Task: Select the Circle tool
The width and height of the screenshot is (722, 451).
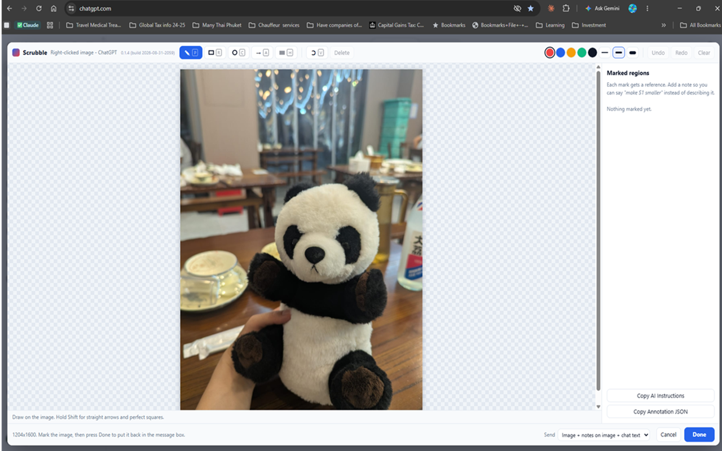Action: (239, 52)
